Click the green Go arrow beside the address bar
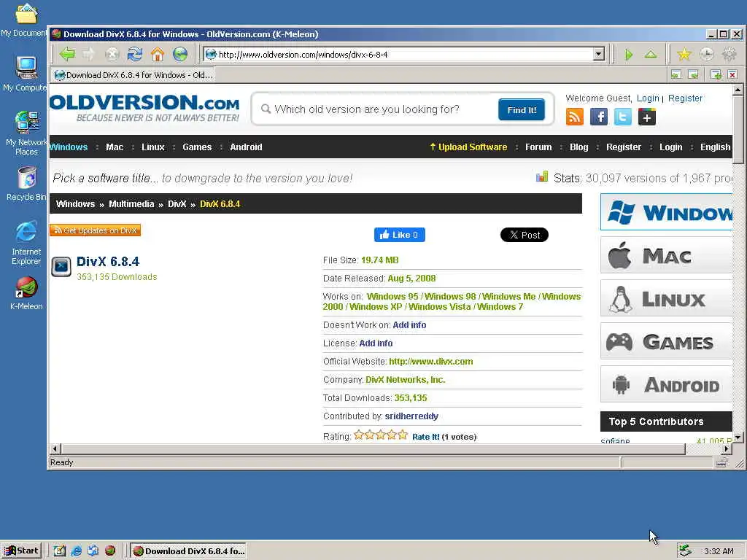This screenshot has height=560, width=747. [x=629, y=55]
